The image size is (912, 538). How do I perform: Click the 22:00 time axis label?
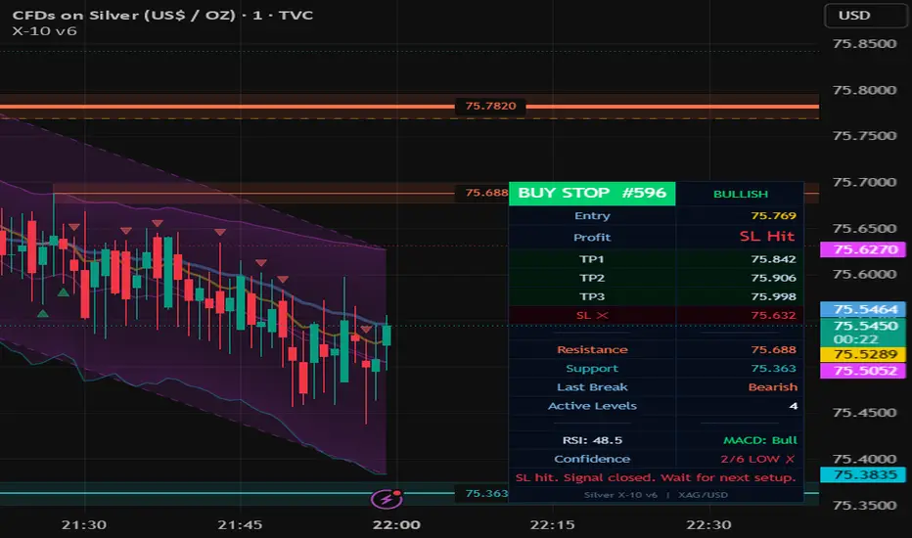[x=396, y=524]
